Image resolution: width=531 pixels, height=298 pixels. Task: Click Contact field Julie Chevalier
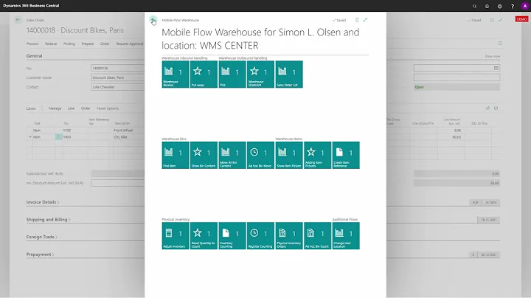[x=117, y=87]
